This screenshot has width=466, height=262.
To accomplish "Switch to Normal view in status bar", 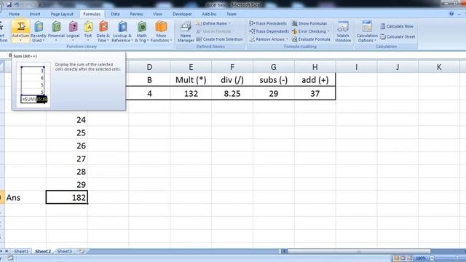I will (x=396, y=258).
